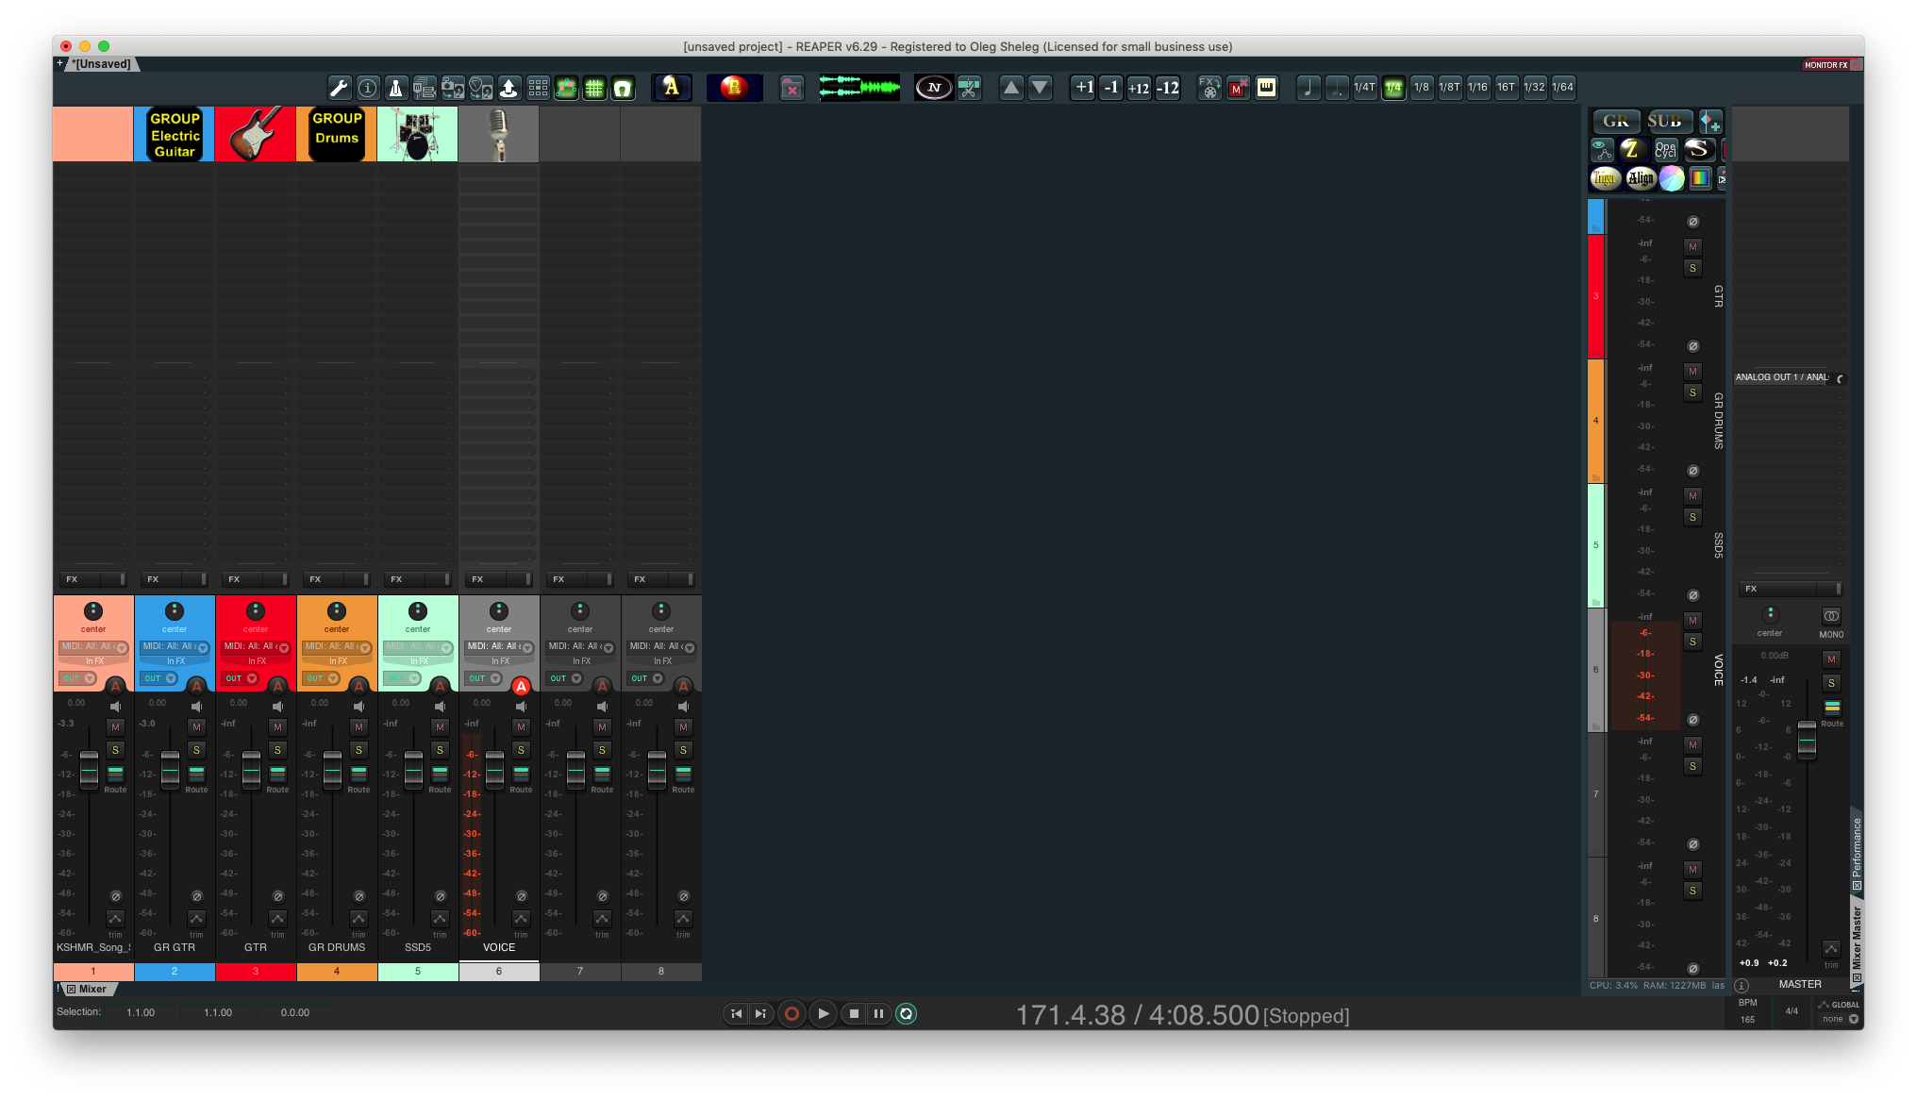Solo the SSD5 mixer track
The width and height of the screenshot is (1917, 1100).
pos(440,750)
